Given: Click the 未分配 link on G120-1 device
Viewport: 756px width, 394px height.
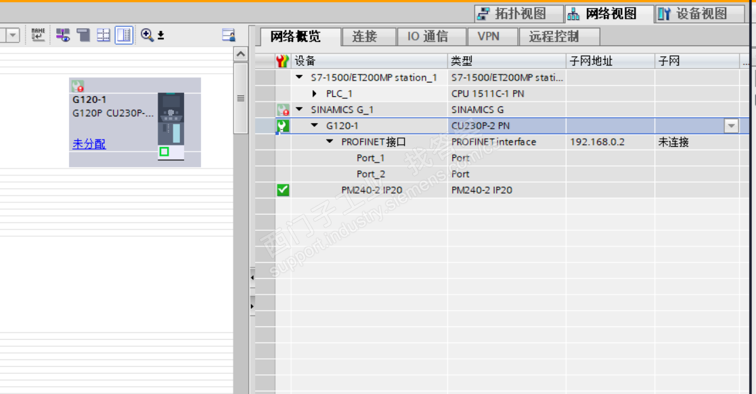Looking at the screenshot, I should [89, 144].
